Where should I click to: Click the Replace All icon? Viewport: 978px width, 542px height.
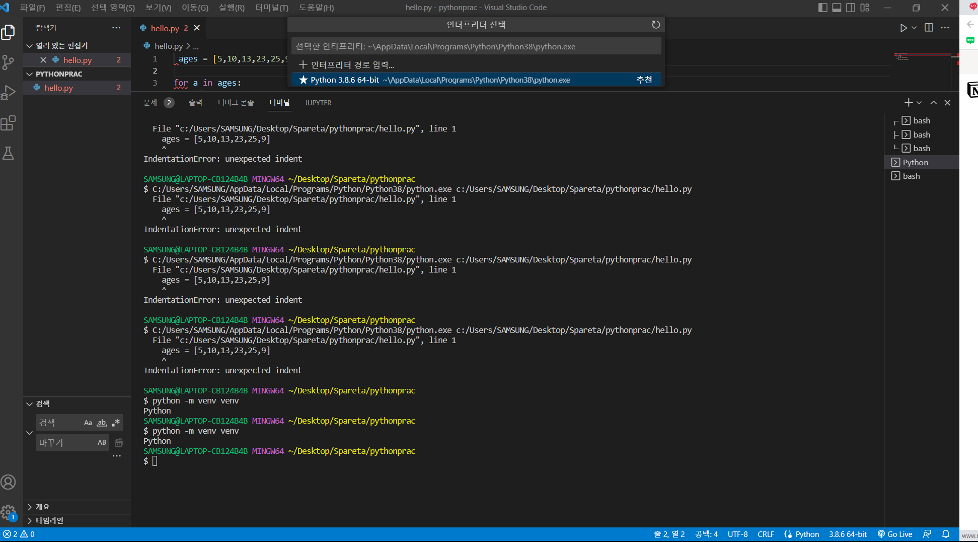[119, 442]
